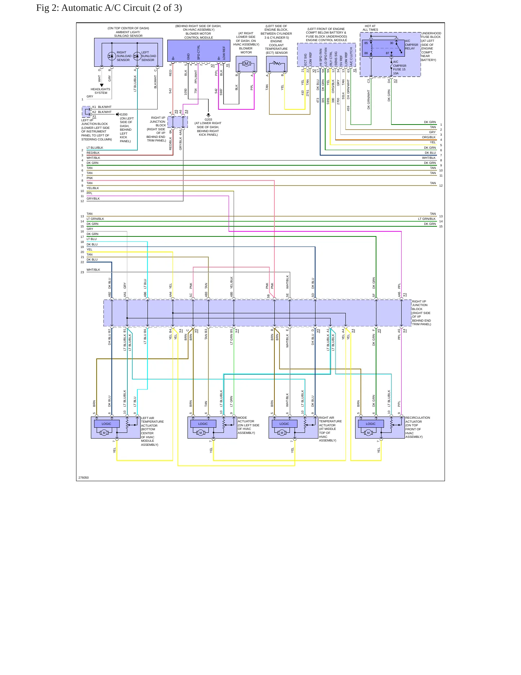Click the 'ECT SIG' pin label in the ECM
The image size is (521, 675).
(305, 60)
